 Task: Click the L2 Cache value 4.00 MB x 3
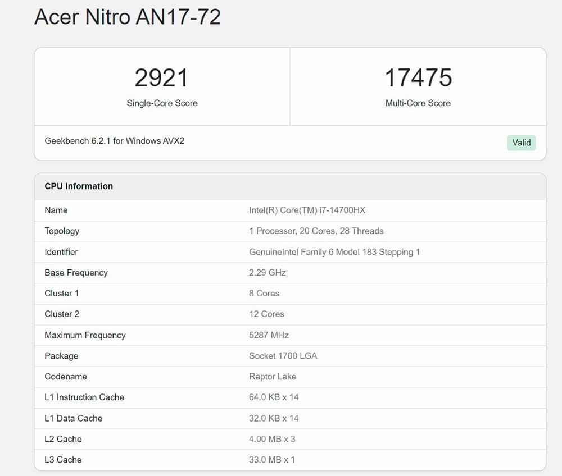pos(272,439)
